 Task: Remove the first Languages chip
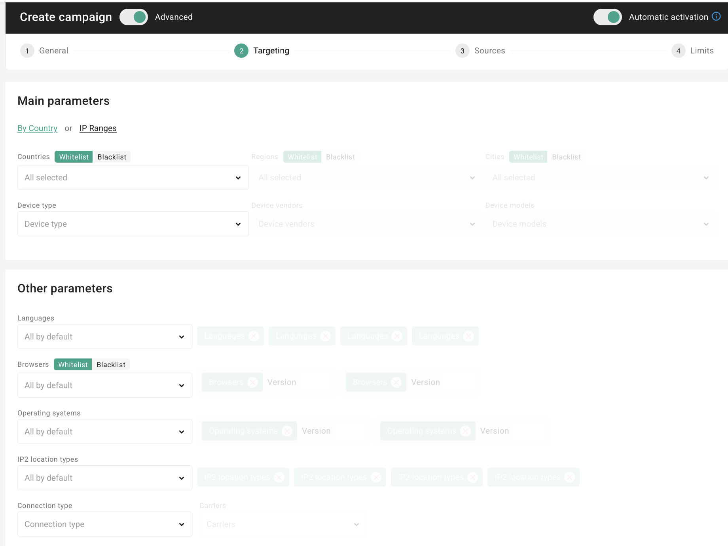click(x=254, y=336)
